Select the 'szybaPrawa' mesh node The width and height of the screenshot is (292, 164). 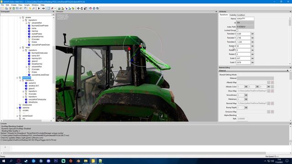coord(36,34)
